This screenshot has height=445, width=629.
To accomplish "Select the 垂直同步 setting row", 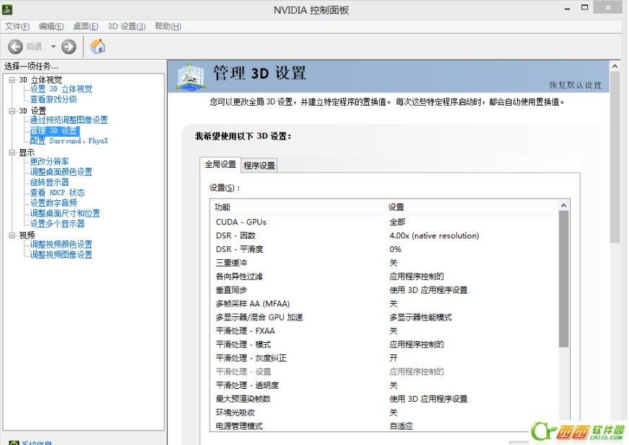I will tap(384, 290).
